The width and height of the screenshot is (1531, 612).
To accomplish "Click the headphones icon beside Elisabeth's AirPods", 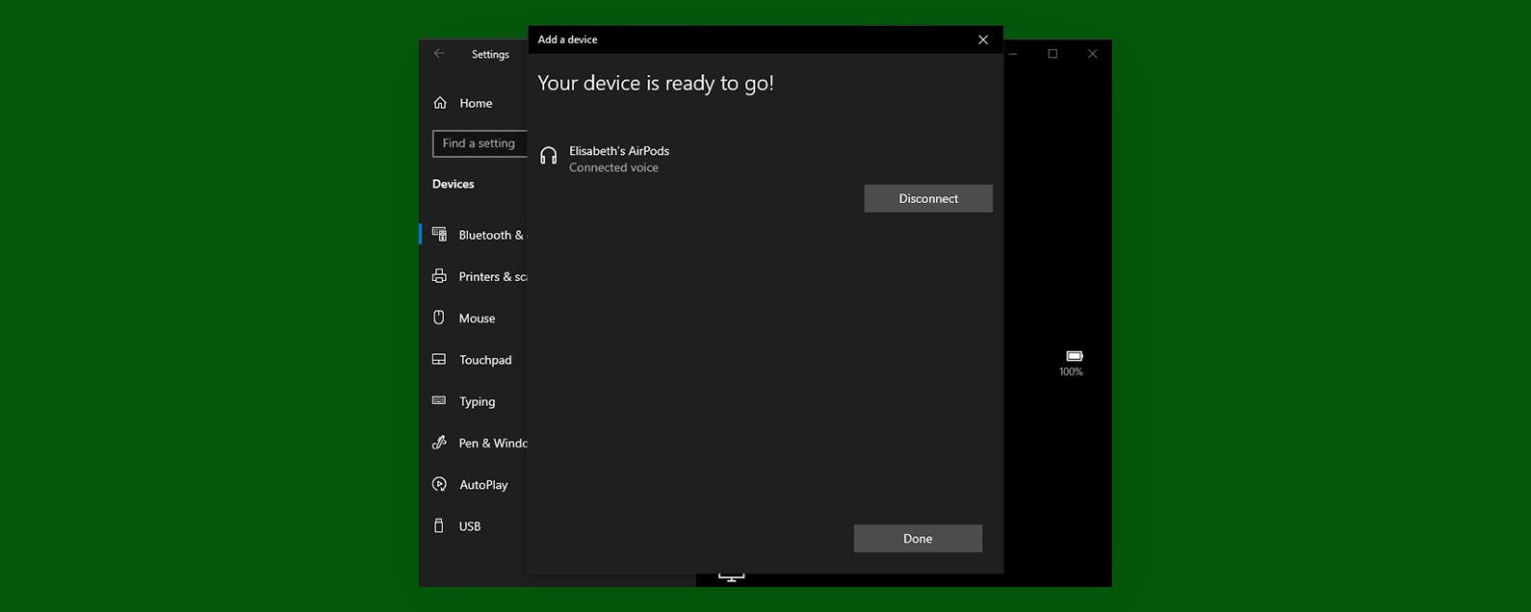I will (x=549, y=157).
